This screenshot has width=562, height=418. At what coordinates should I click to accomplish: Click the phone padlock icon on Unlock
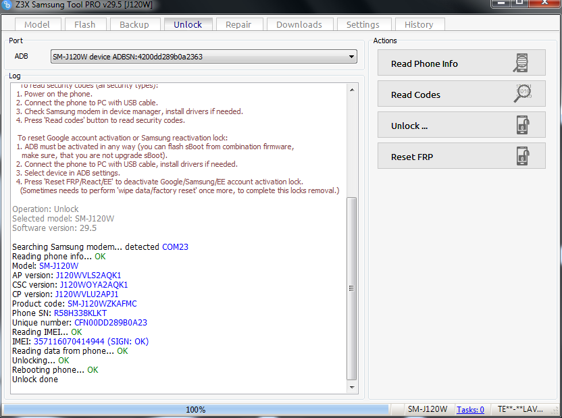pyautogui.click(x=523, y=125)
